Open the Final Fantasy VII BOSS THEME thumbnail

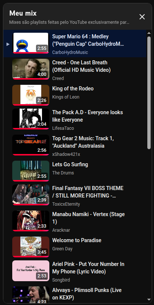(31, 195)
